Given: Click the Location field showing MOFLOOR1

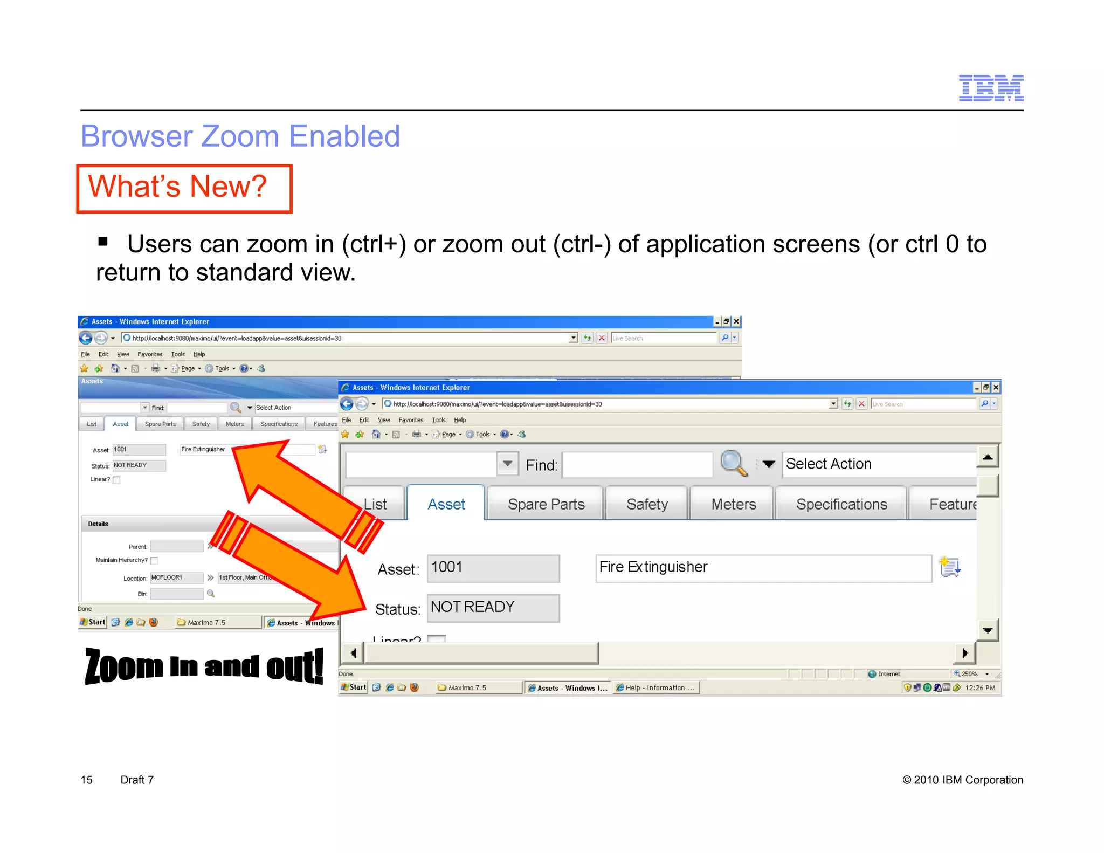Looking at the screenshot, I should (x=176, y=577).
